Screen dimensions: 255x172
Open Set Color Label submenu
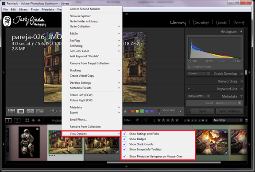[x=92, y=51]
